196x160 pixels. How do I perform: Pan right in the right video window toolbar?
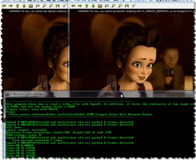(x=80, y=6)
